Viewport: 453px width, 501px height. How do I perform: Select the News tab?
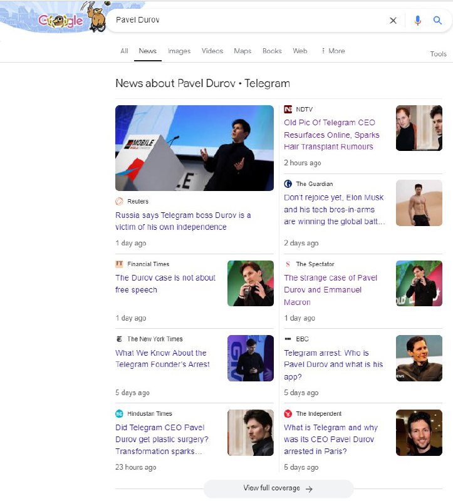147,51
